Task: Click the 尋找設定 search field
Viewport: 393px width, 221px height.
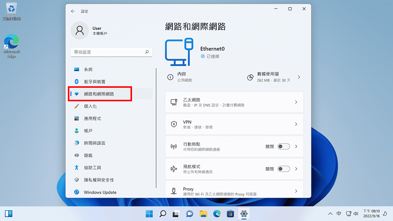Action: click(111, 52)
